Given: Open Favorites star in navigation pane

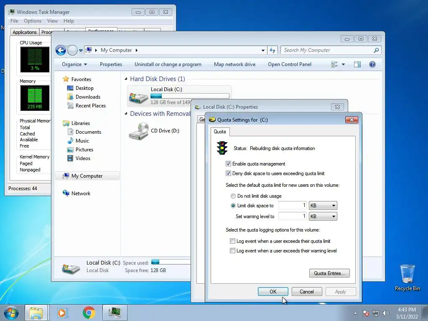Looking at the screenshot, I should [x=66, y=79].
